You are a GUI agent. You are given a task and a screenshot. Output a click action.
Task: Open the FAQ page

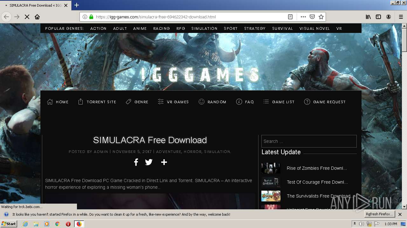point(245,102)
